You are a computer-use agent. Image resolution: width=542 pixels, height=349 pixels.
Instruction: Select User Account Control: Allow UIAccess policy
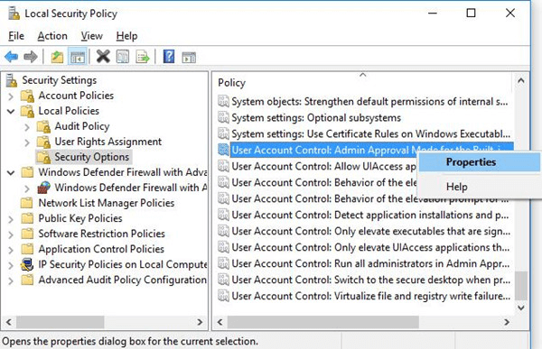tap(324, 167)
